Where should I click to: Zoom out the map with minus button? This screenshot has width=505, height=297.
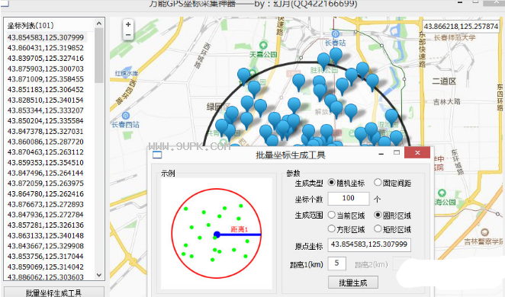point(128,35)
